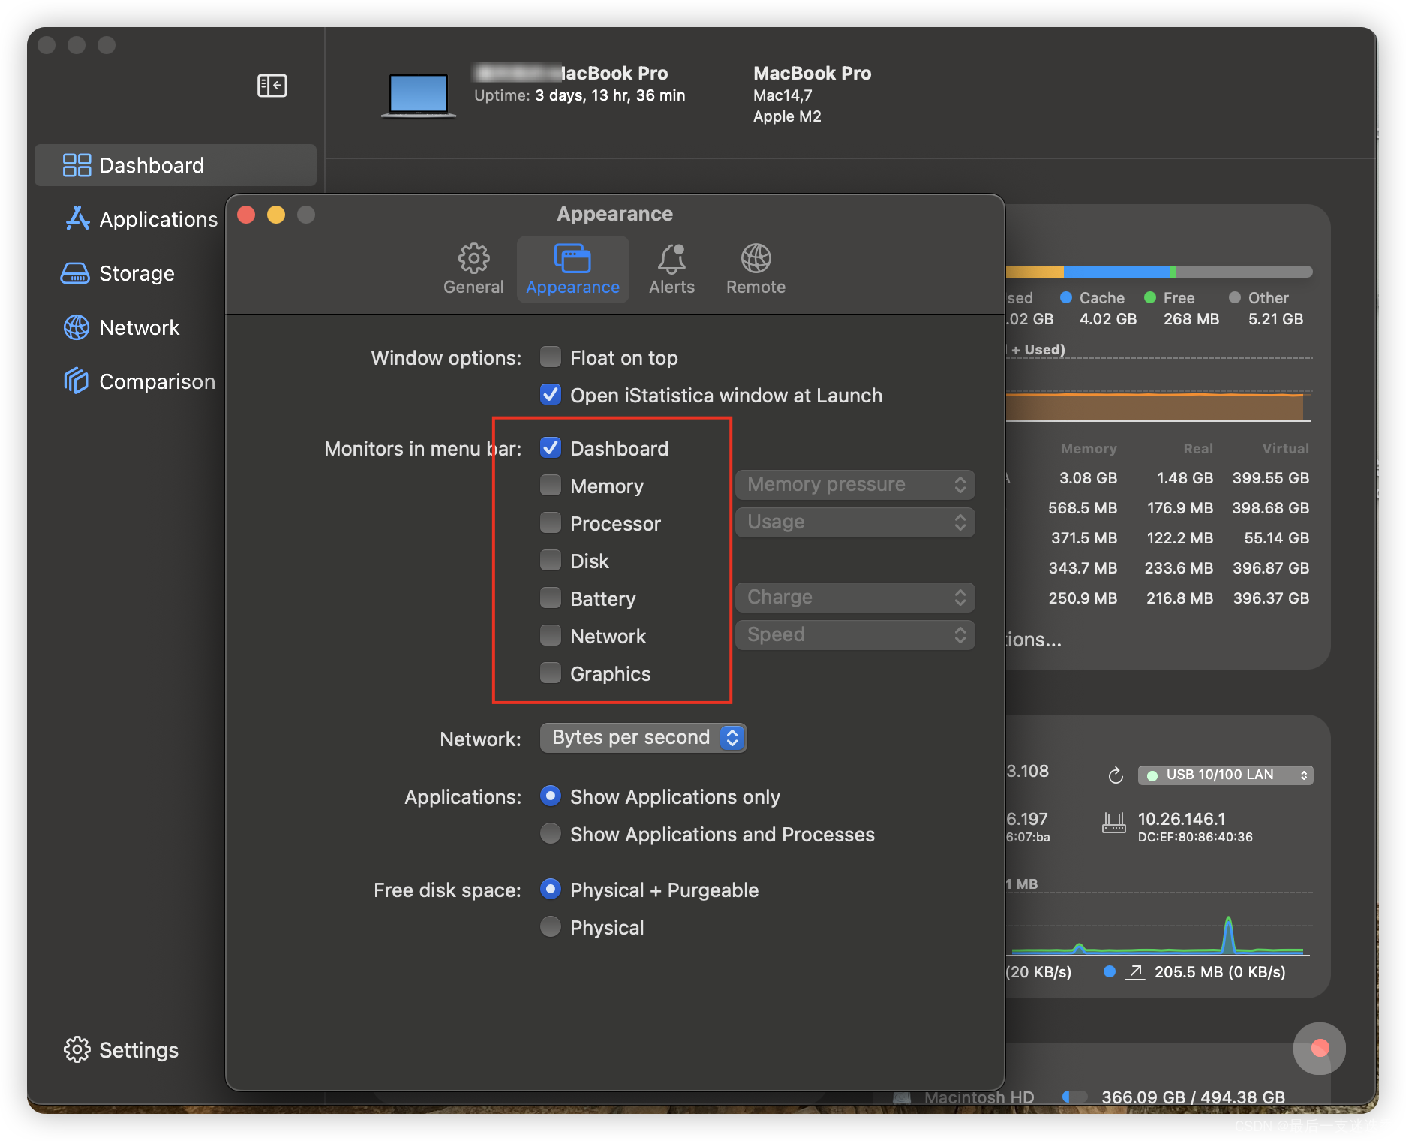Uncheck the Dashboard menu bar monitor

[551, 448]
